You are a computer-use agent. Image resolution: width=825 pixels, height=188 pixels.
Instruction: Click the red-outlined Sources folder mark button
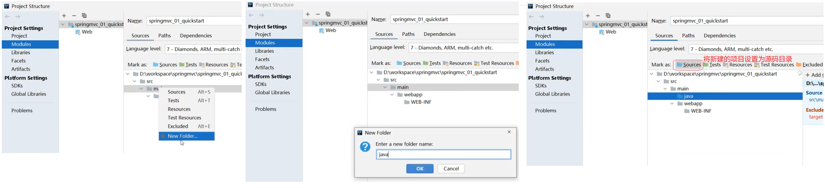pyautogui.click(x=688, y=65)
